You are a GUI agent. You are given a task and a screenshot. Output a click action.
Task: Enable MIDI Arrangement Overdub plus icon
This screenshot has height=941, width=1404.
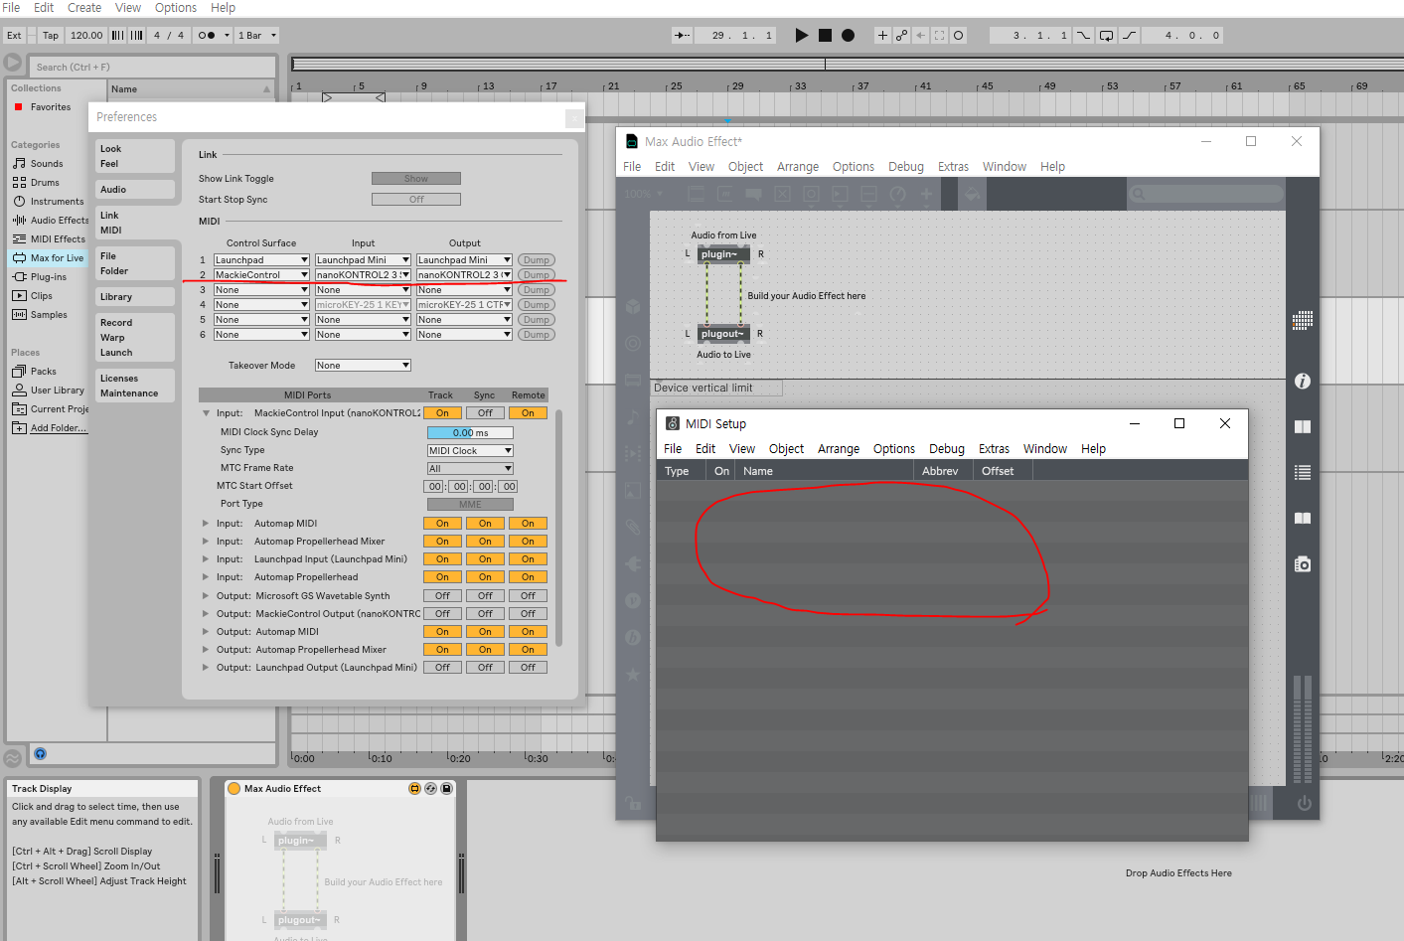[882, 35]
